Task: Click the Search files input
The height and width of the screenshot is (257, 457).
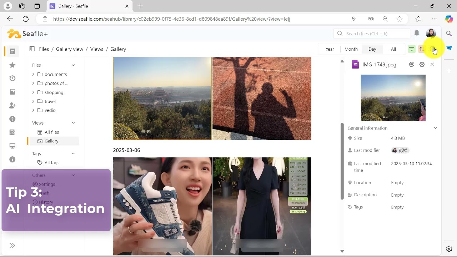Action: 372,34
